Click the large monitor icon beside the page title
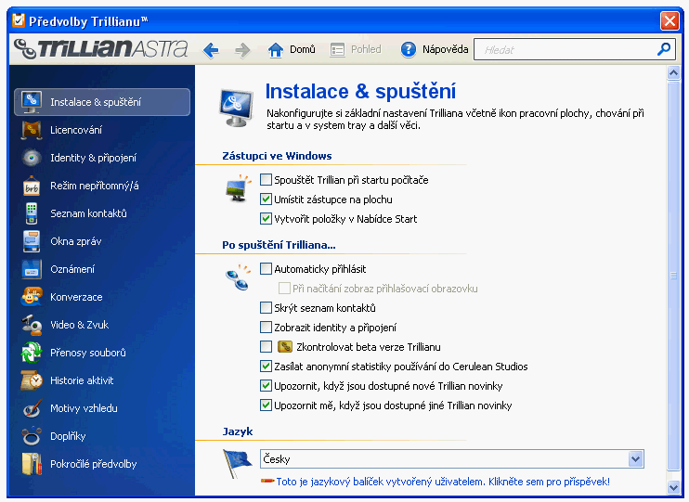The width and height of the screenshot is (689, 502). click(x=237, y=108)
